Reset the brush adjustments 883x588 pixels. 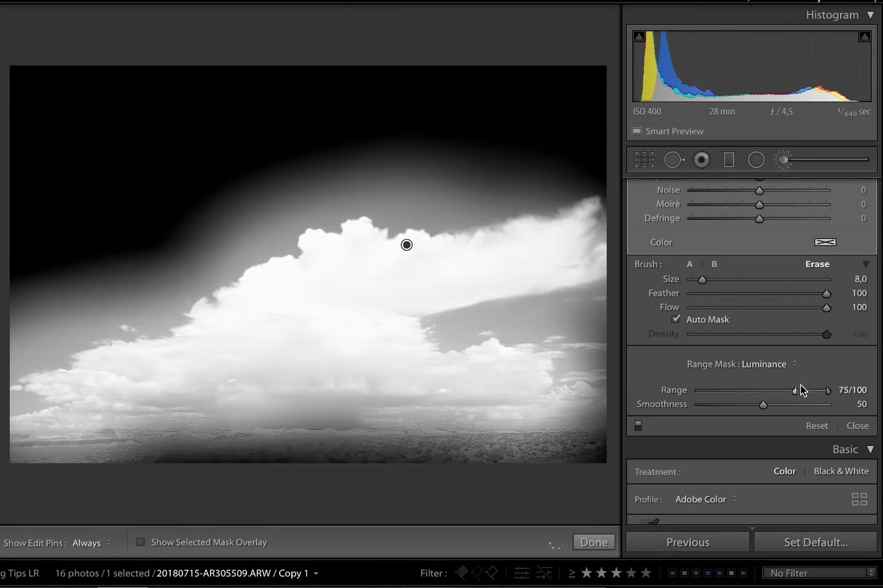click(x=817, y=425)
